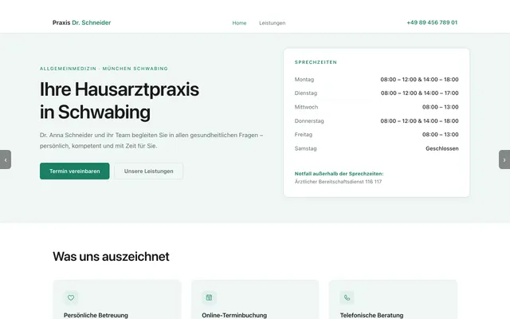
Task: Call the phone number in the header
Action: pyautogui.click(x=431, y=22)
